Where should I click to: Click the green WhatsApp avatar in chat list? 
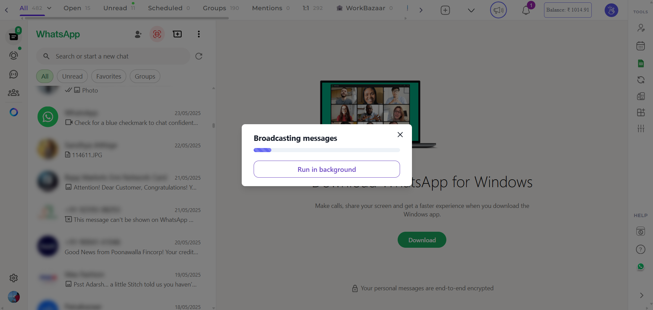point(48,117)
